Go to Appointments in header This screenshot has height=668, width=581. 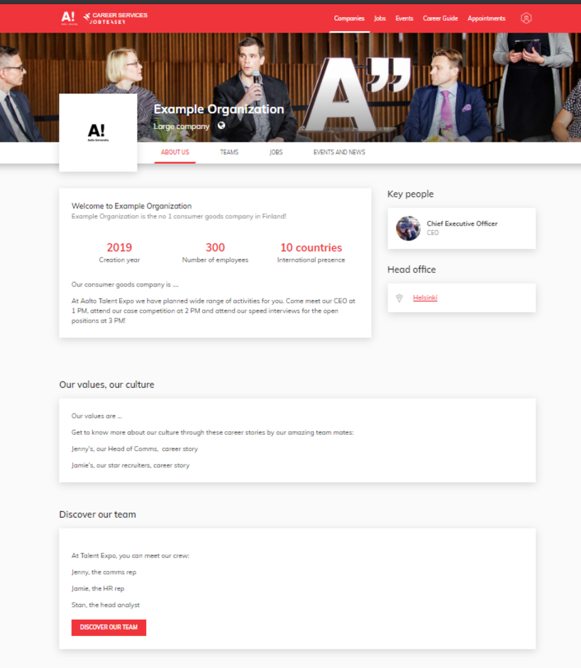(487, 18)
